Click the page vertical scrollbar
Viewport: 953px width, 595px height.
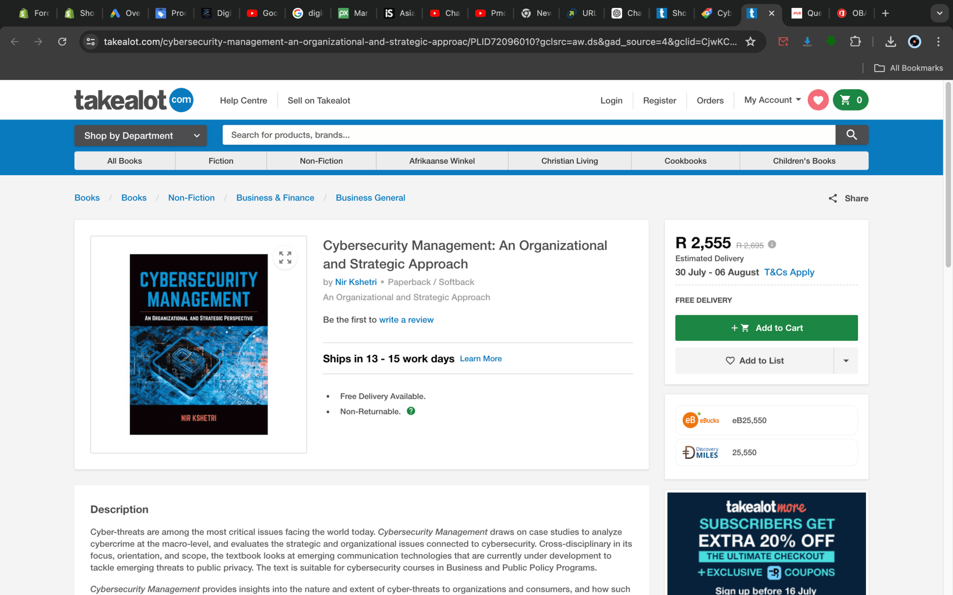click(948, 175)
